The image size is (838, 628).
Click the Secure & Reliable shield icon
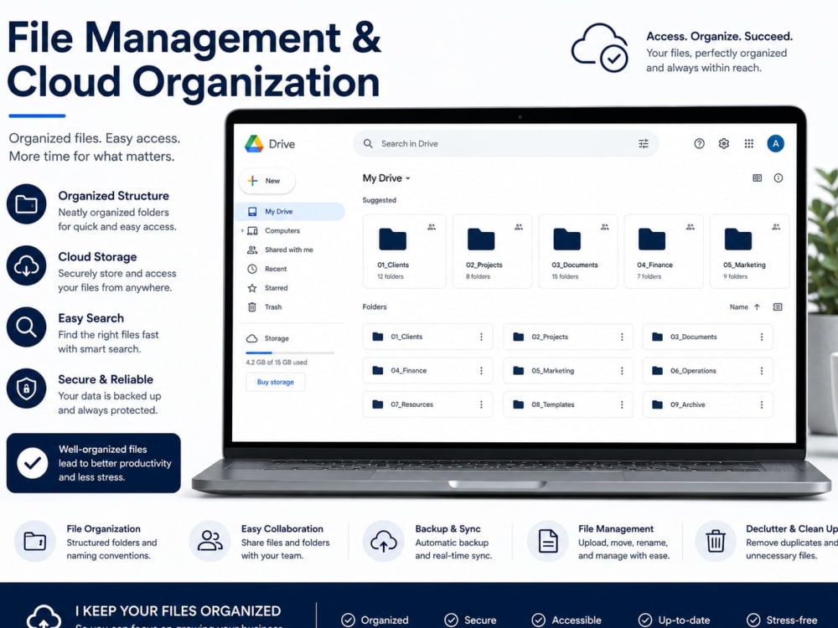coord(26,389)
